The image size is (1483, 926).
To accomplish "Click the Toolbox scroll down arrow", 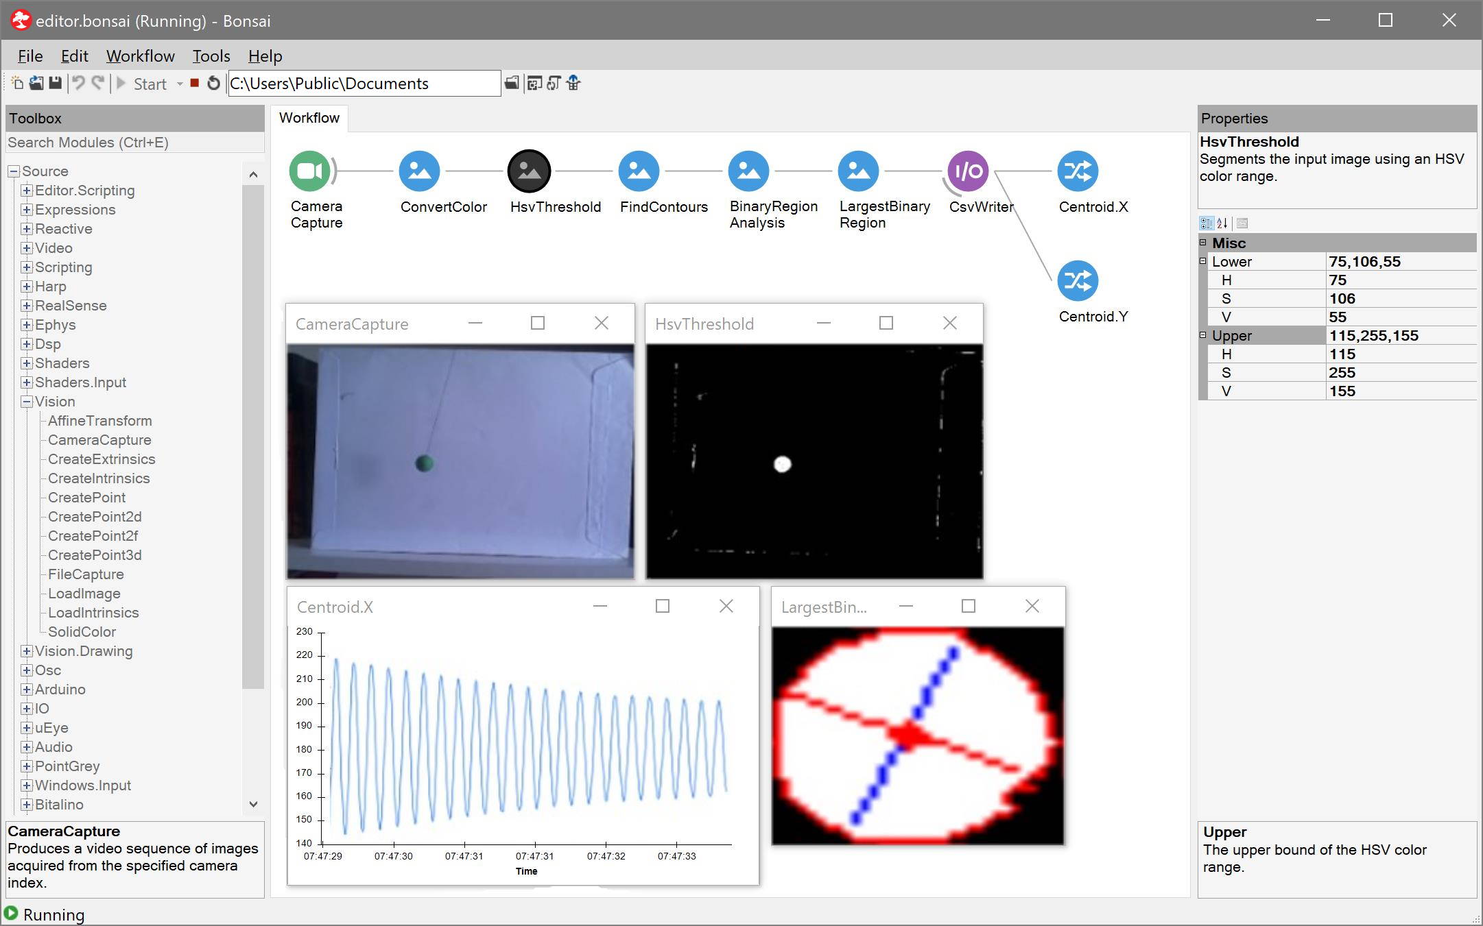I will [253, 804].
